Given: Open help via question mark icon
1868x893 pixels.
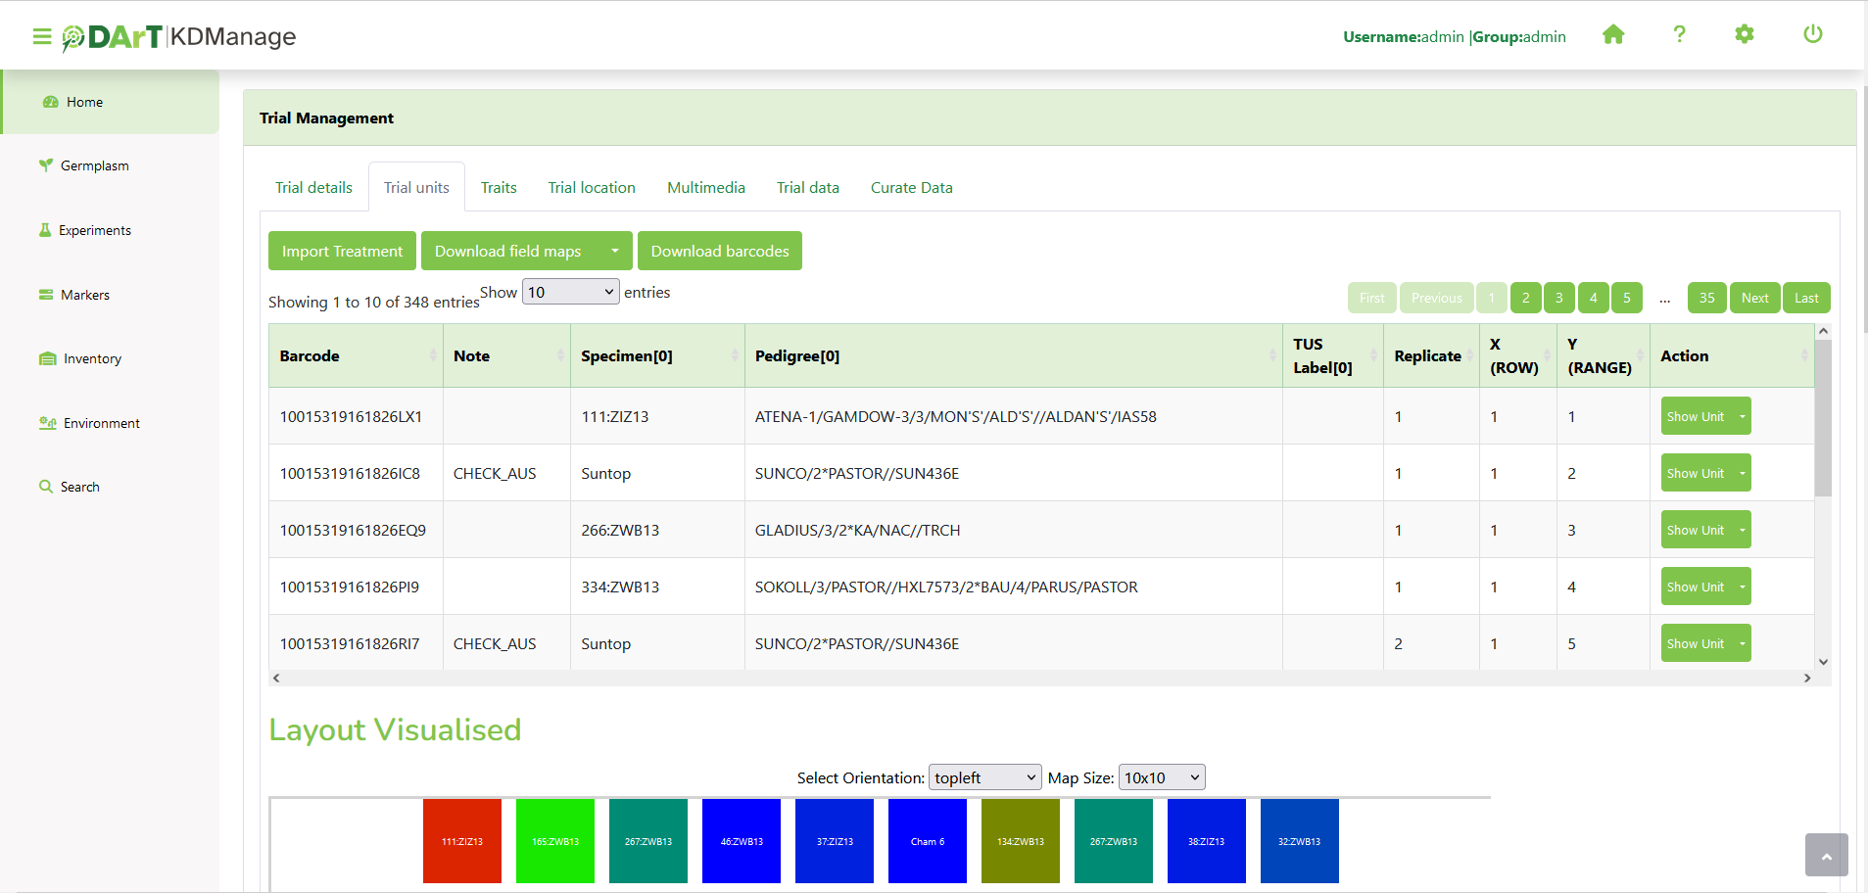Looking at the screenshot, I should [1679, 35].
